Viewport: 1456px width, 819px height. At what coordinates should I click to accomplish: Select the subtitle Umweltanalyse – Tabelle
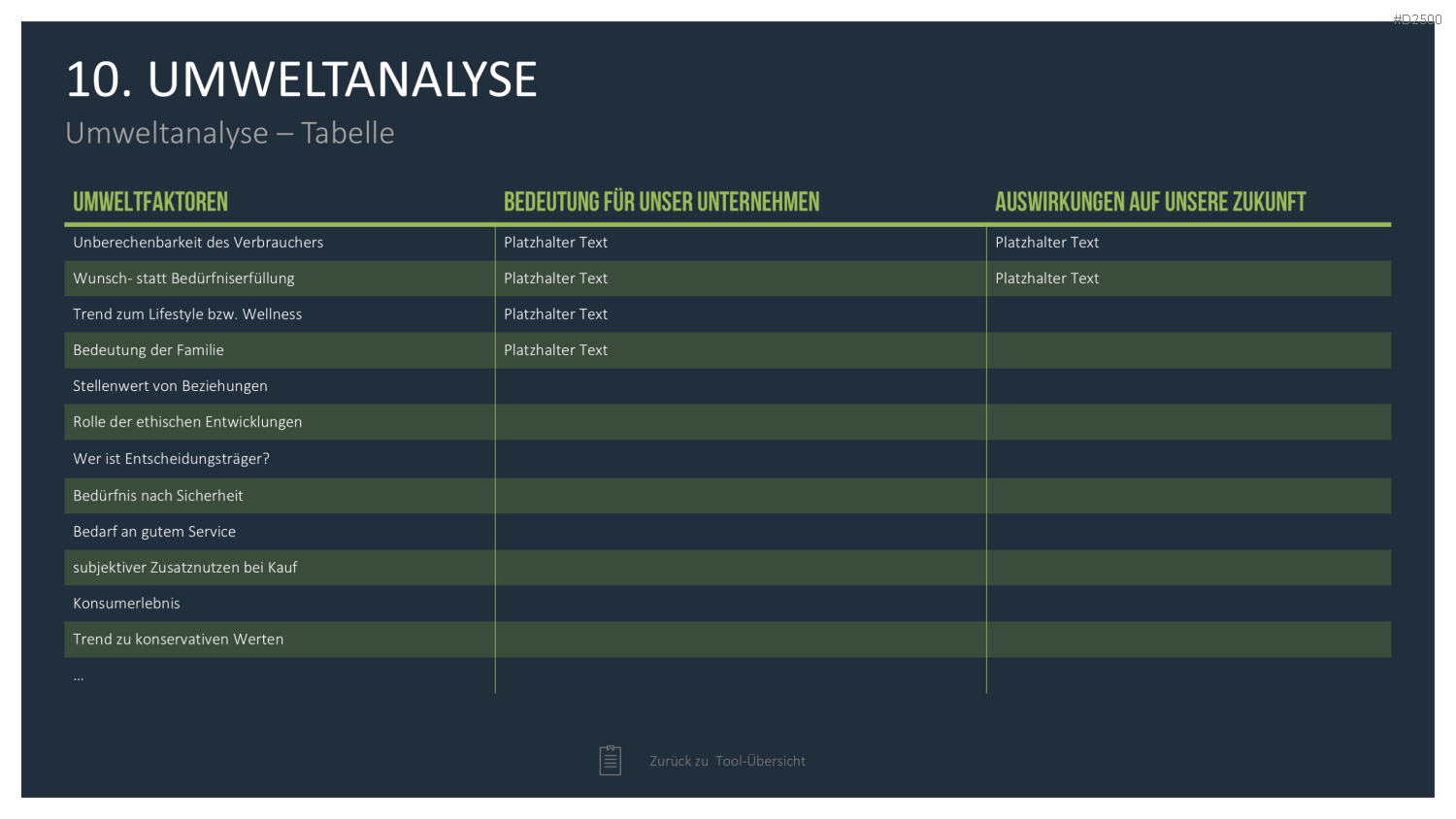pyautogui.click(x=230, y=133)
